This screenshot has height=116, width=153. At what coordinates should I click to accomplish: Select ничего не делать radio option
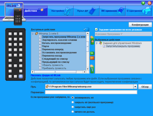[x=73, y=112]
